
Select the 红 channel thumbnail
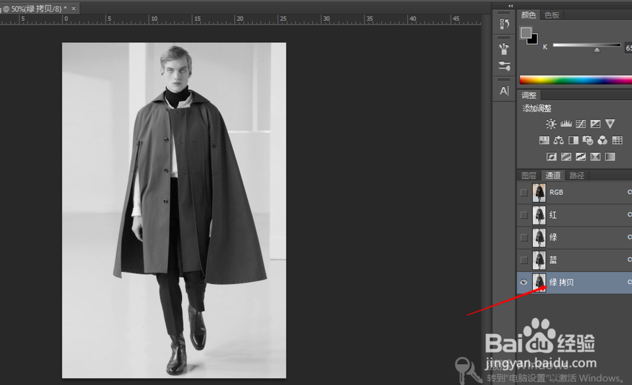click(539, 215)
